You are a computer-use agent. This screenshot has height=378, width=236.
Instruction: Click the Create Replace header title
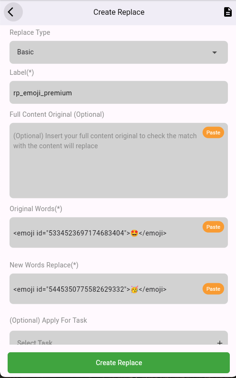click(119, 12)
